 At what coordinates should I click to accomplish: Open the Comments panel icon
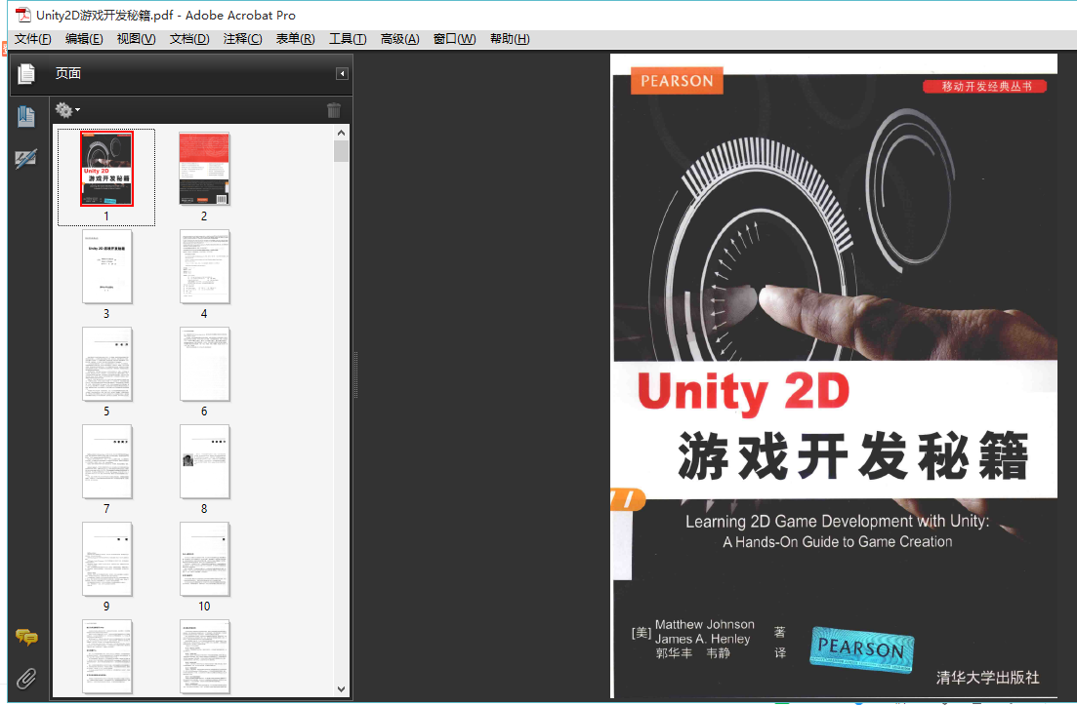coord(26,638)
